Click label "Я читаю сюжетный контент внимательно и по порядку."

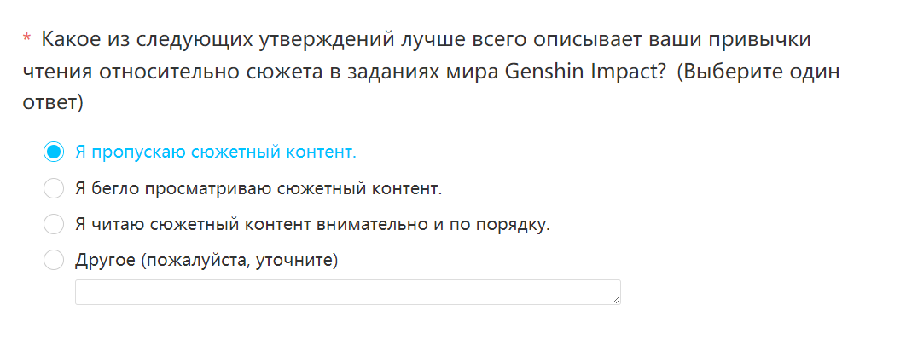click(312, 224)
